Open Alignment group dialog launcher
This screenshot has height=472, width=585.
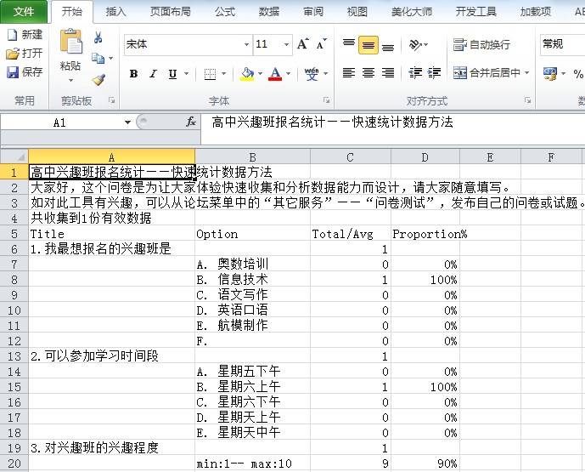527,100
